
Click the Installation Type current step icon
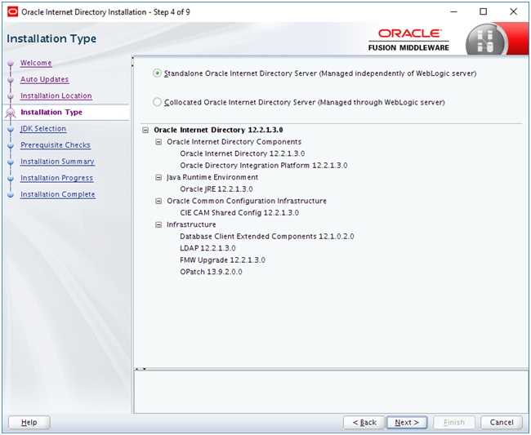click(x=11, y=113)
